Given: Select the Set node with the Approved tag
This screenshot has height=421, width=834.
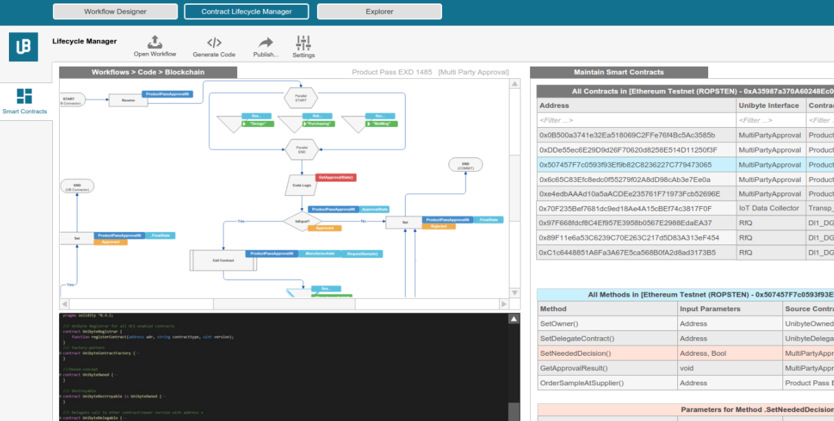Looking at the screenshot, I should coord(77,239).
